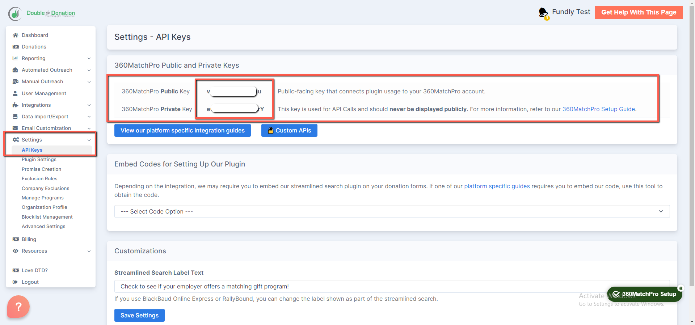Follow the platform specific guides link
695x325 pixels.
pyautogui.click(x=497, y=186)
